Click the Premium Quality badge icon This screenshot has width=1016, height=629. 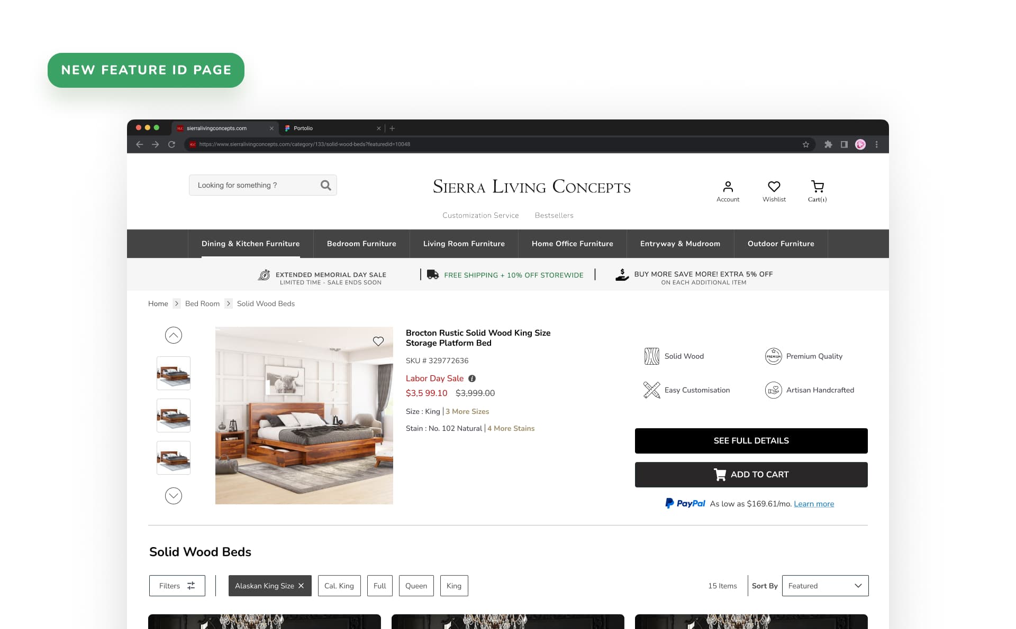click(x=774, y=356)
